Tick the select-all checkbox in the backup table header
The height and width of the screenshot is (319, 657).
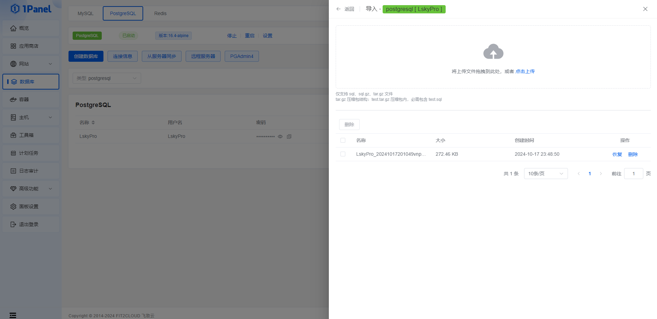click(343, 140)
